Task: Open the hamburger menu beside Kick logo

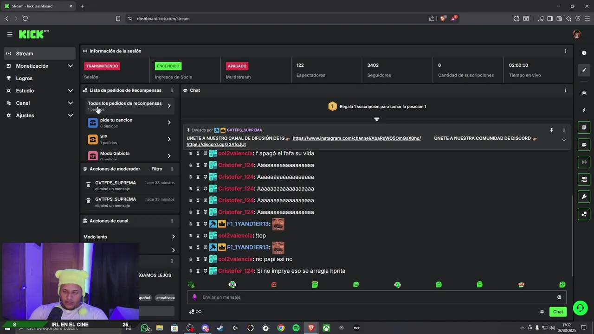Action: pyautogui.click(x=10, y=34)
